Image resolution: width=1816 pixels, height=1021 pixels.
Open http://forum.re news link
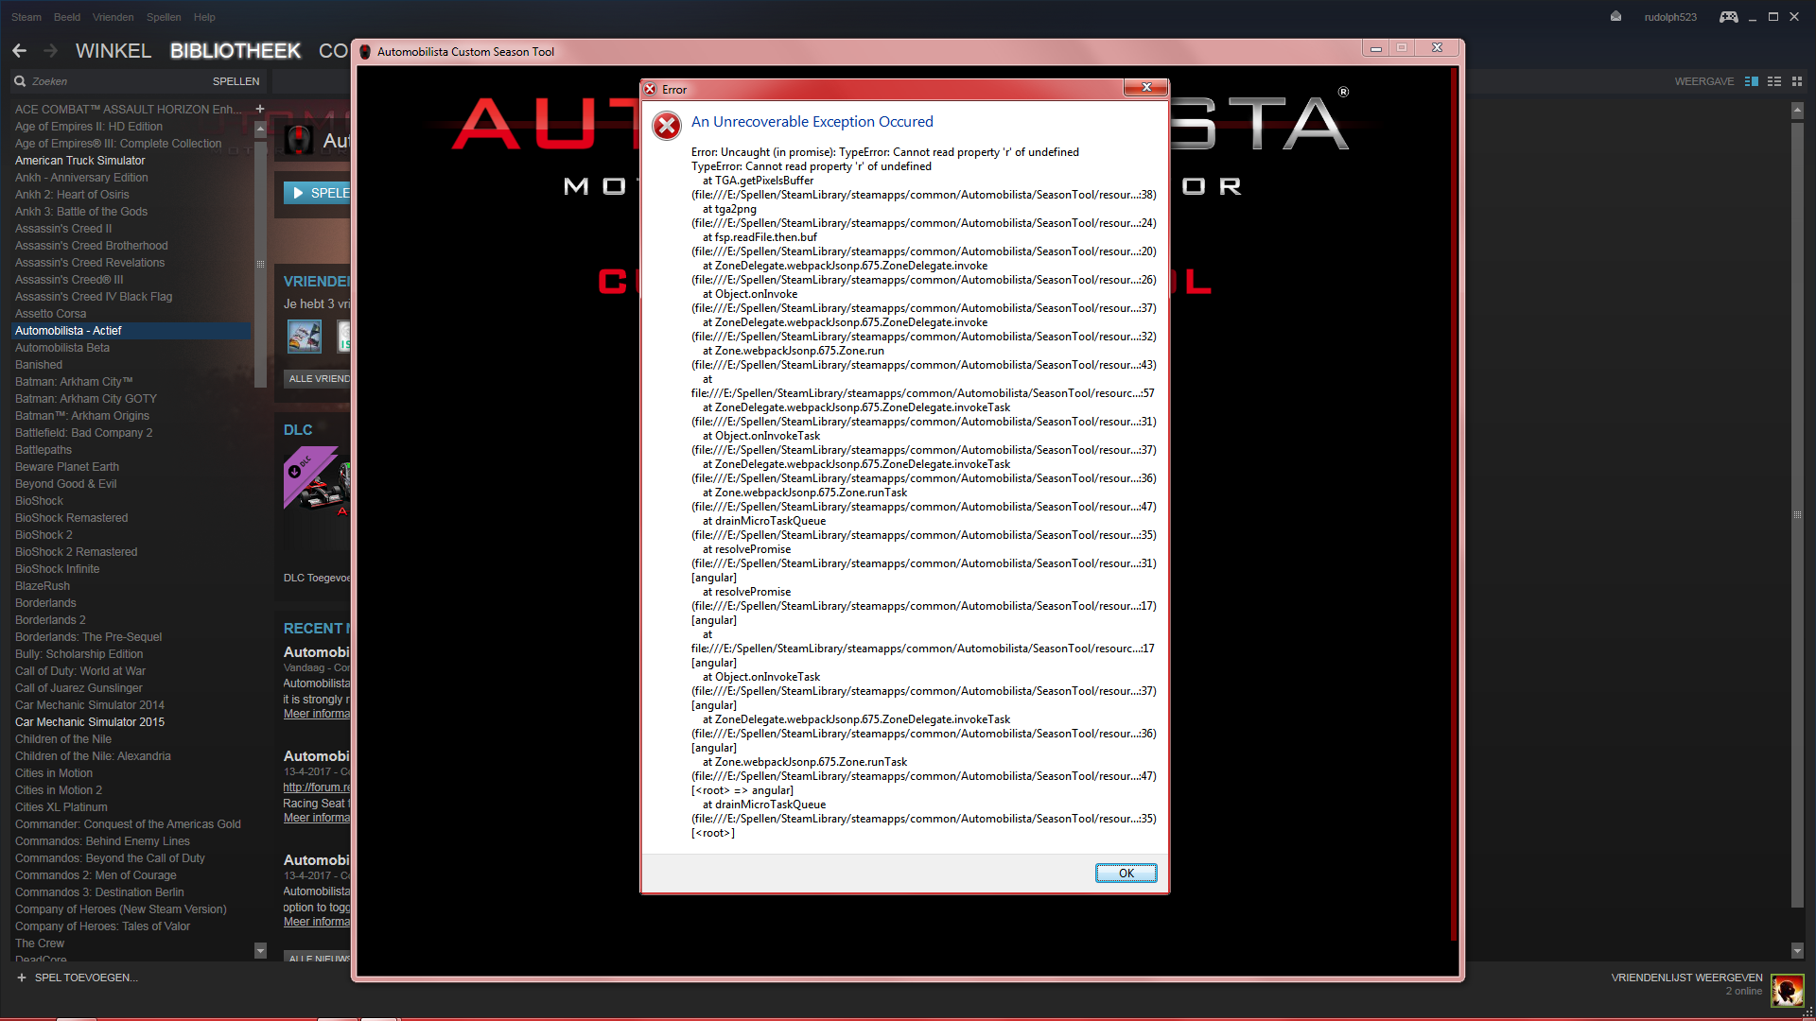(x=317, y=787)
